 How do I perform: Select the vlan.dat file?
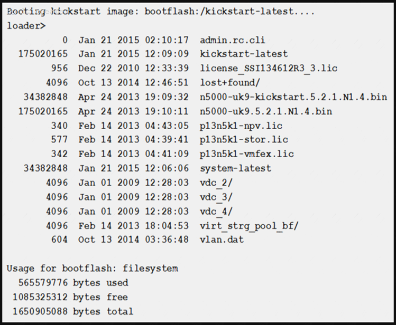click(222, 240)
